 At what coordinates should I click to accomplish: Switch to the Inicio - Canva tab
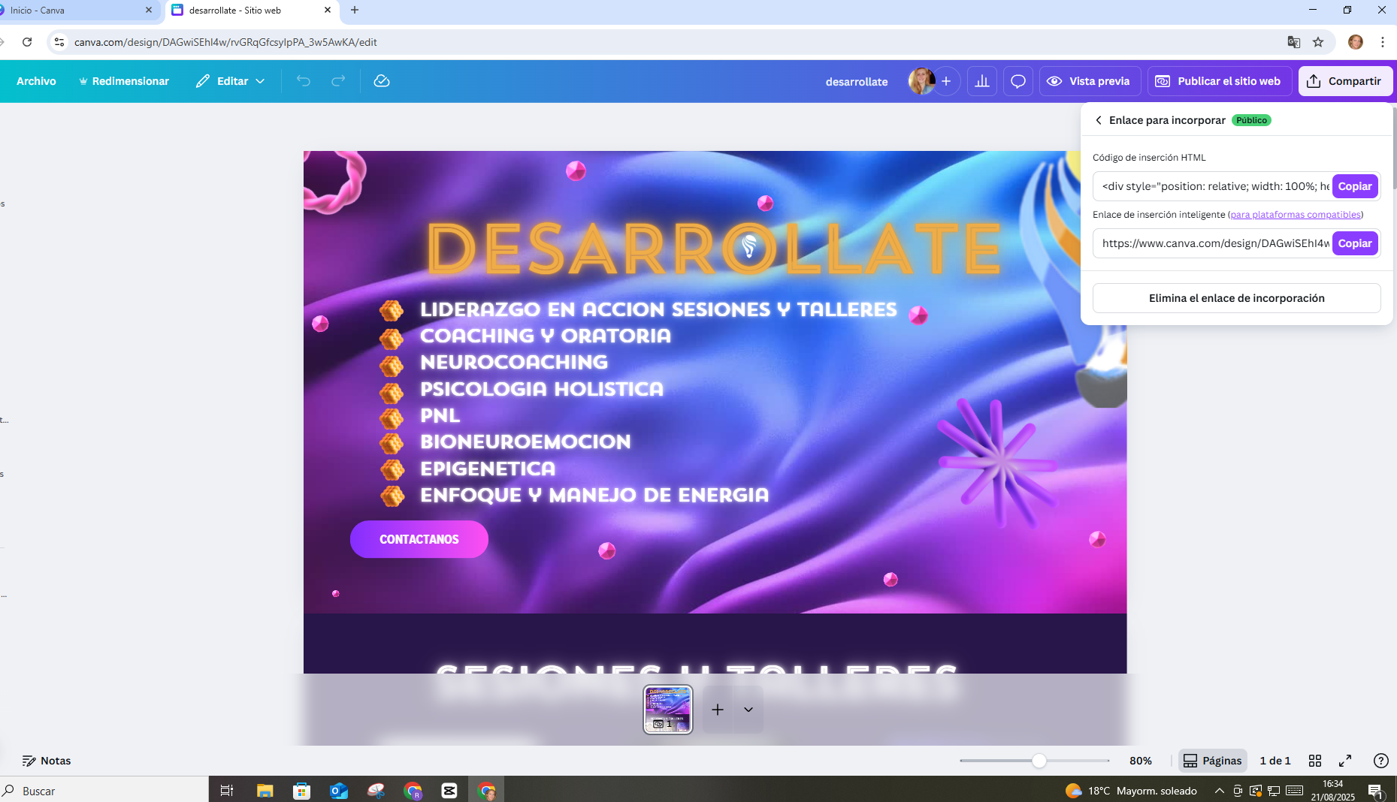point(75,11)
